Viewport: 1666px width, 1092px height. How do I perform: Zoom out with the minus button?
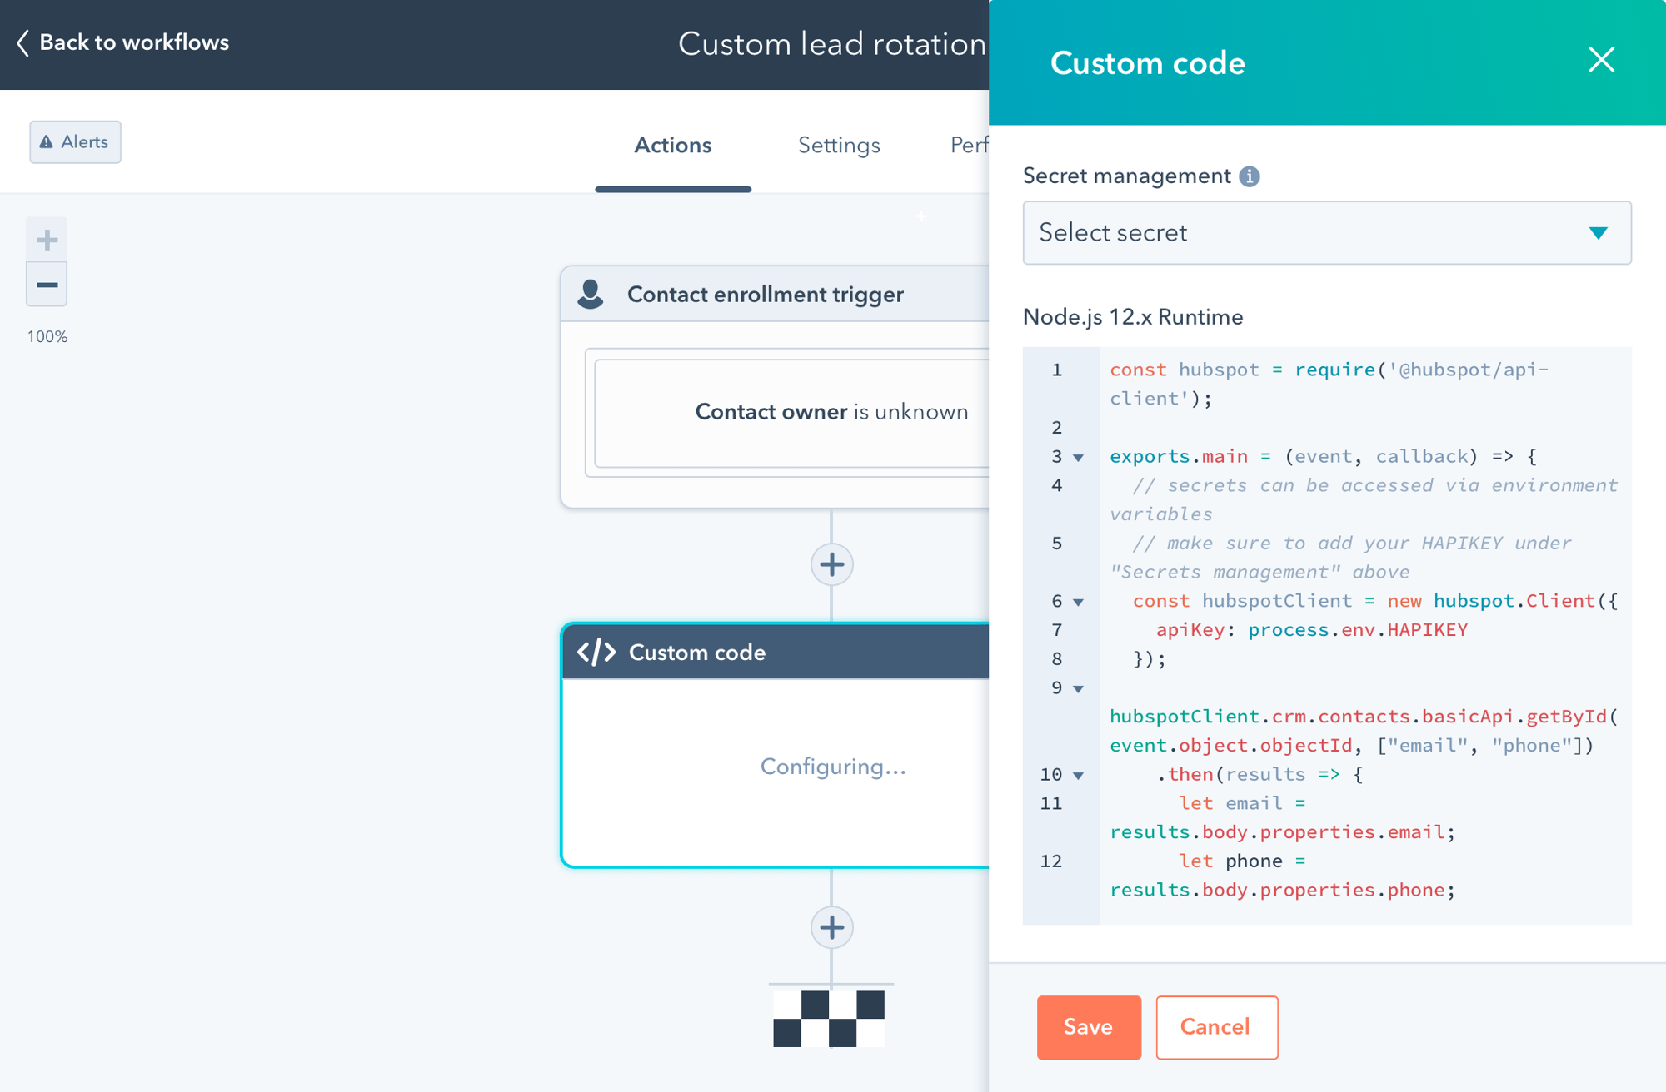pos(47,285)
